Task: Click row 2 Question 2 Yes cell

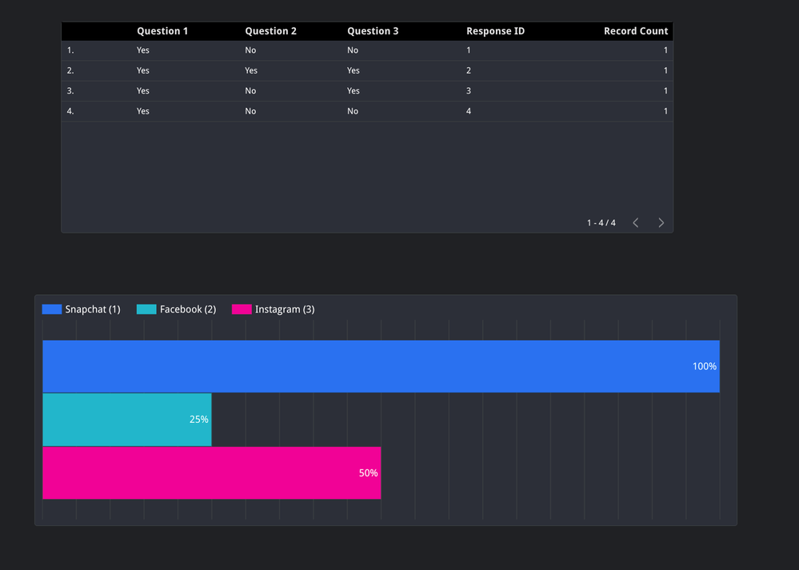Action: (x=251, y=70)
